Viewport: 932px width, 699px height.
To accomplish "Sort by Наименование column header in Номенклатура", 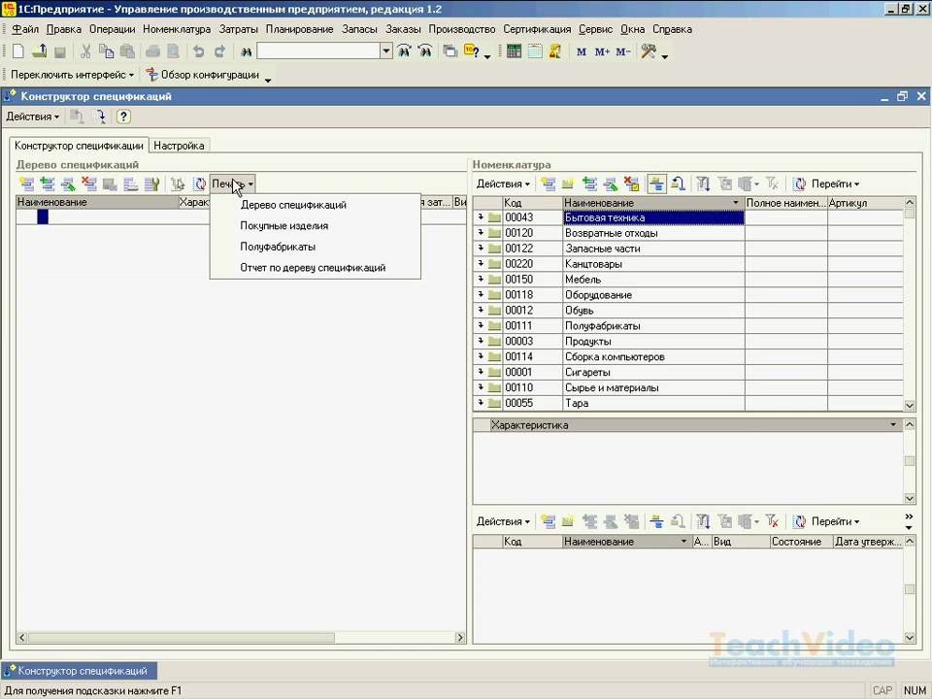I will [x=653, y=203].
